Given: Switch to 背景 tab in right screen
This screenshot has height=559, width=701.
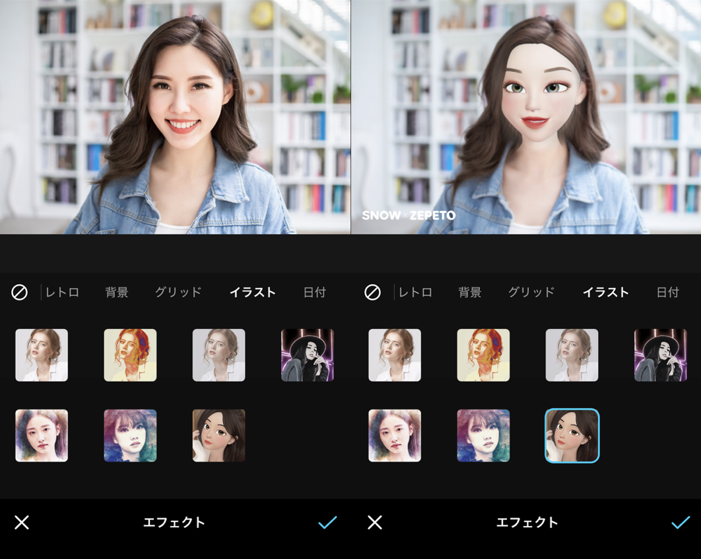Looking at the screenshot, I should (x=470, y=292).
